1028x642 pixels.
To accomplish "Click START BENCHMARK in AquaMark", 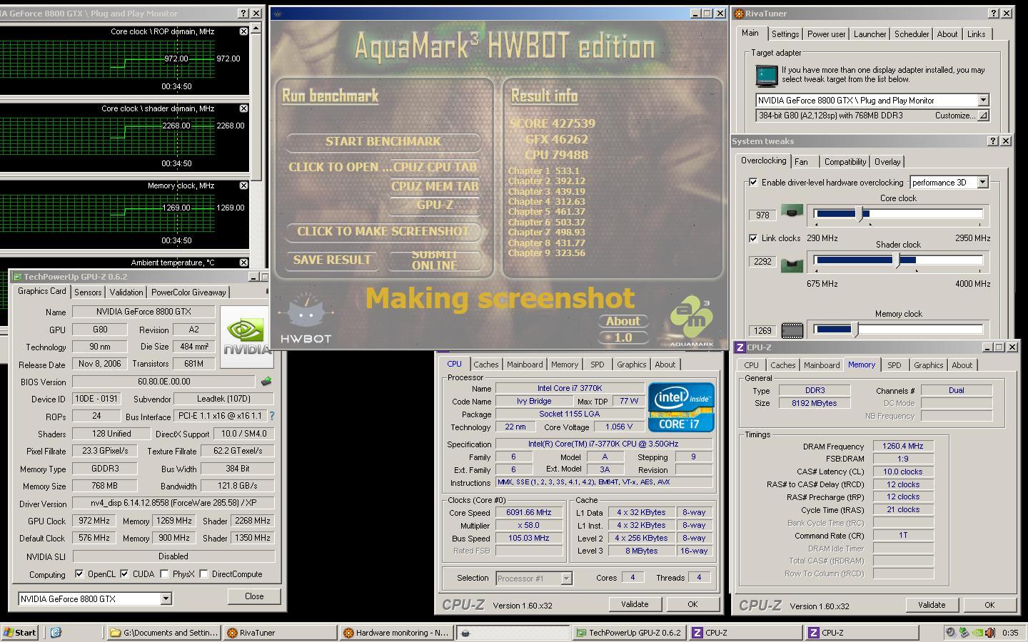I will tap(383, 141).
